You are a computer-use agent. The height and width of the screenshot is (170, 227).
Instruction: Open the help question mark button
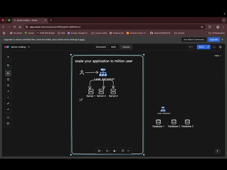point(217,151)
